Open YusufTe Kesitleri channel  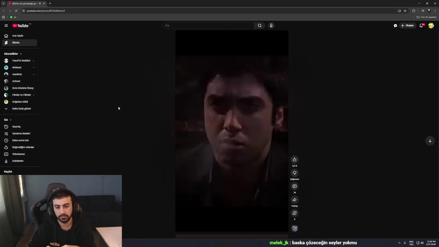[x=20, y=61]
